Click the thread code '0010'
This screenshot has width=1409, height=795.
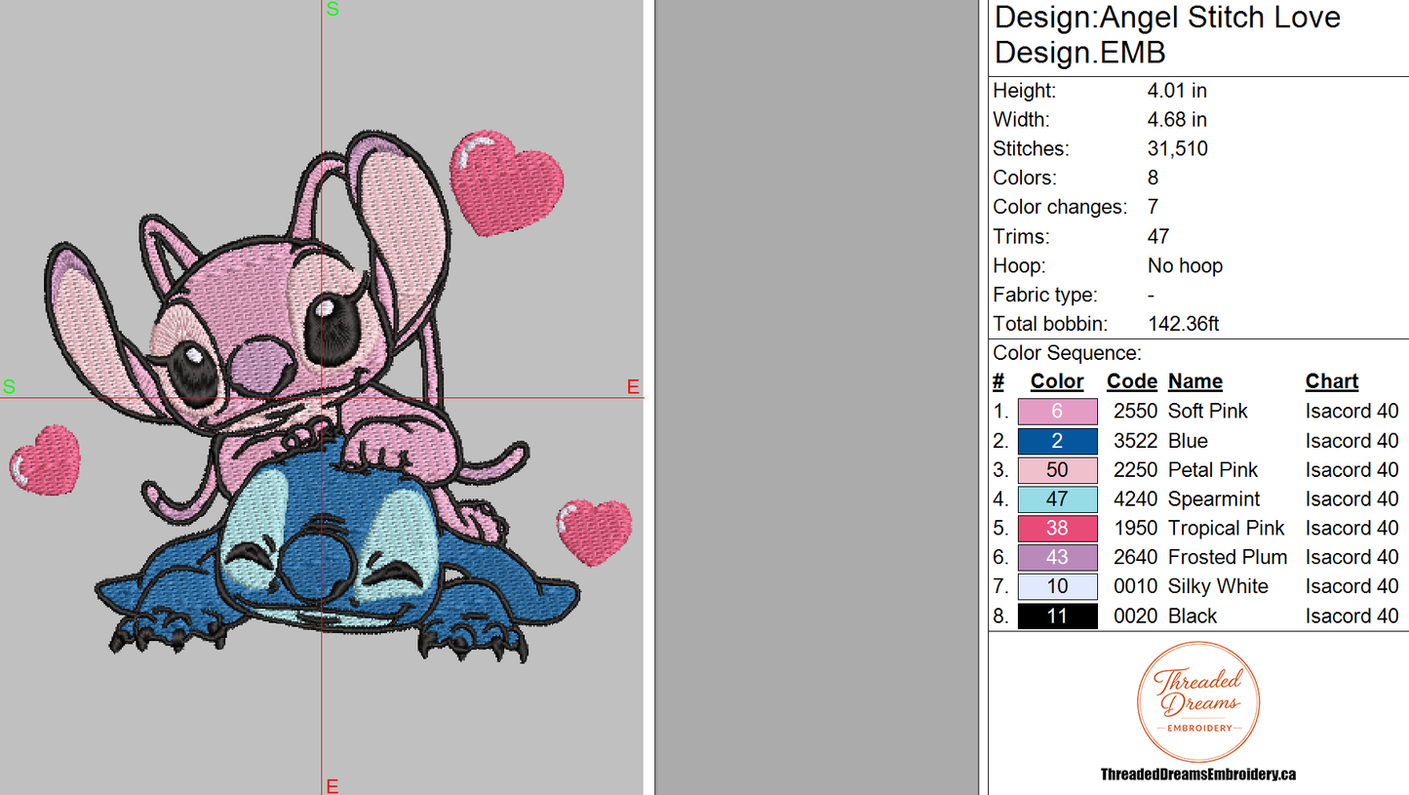pos(1136,587)
